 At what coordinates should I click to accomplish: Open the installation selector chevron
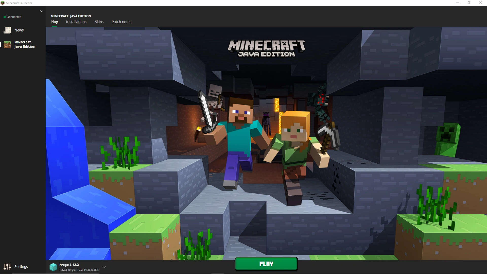tap(104, 267)
